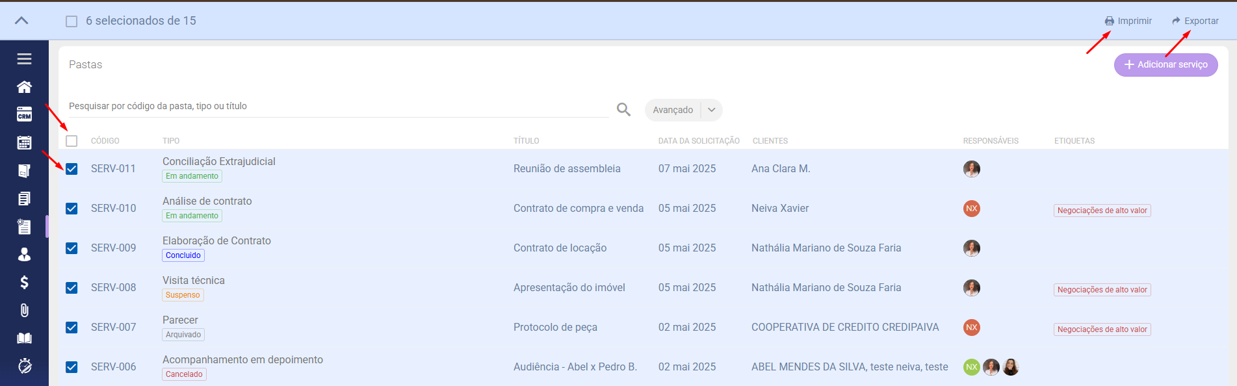Screen dimensions: 1237x386
Task: Open the stopwatch timer icon
Action: tap(24, 366)
